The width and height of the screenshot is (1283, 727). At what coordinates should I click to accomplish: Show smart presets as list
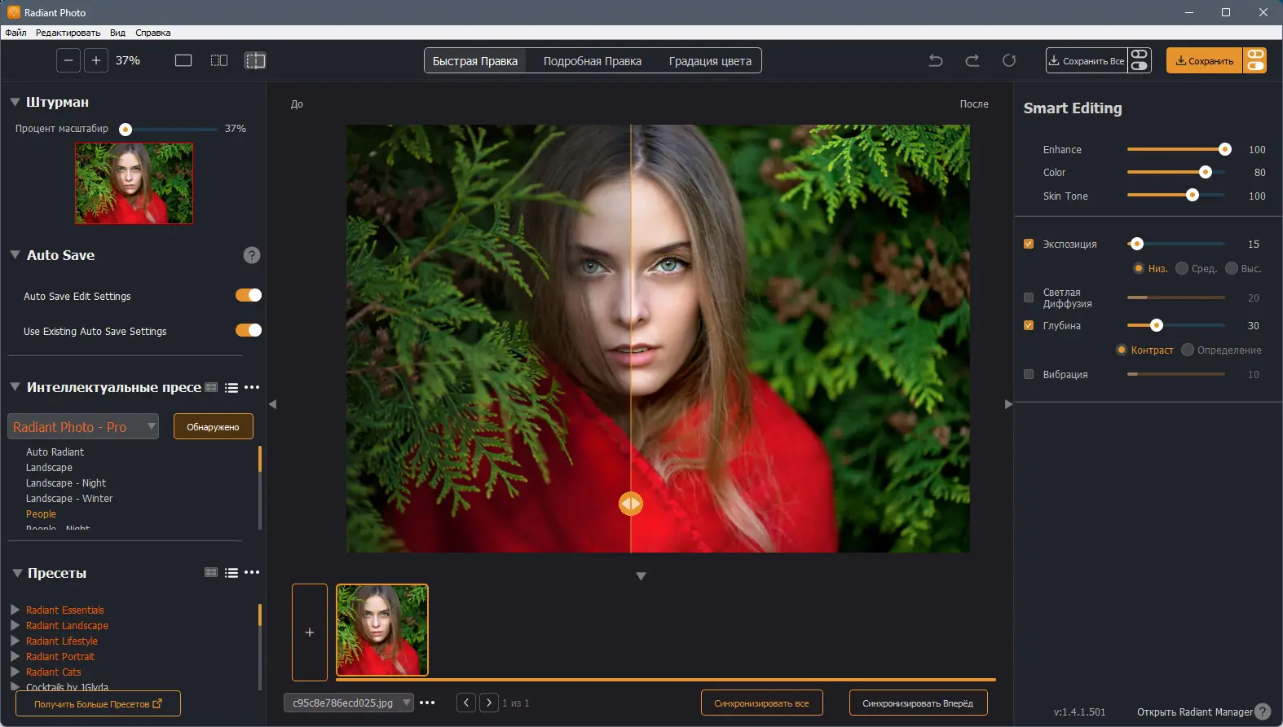[231, 388]
